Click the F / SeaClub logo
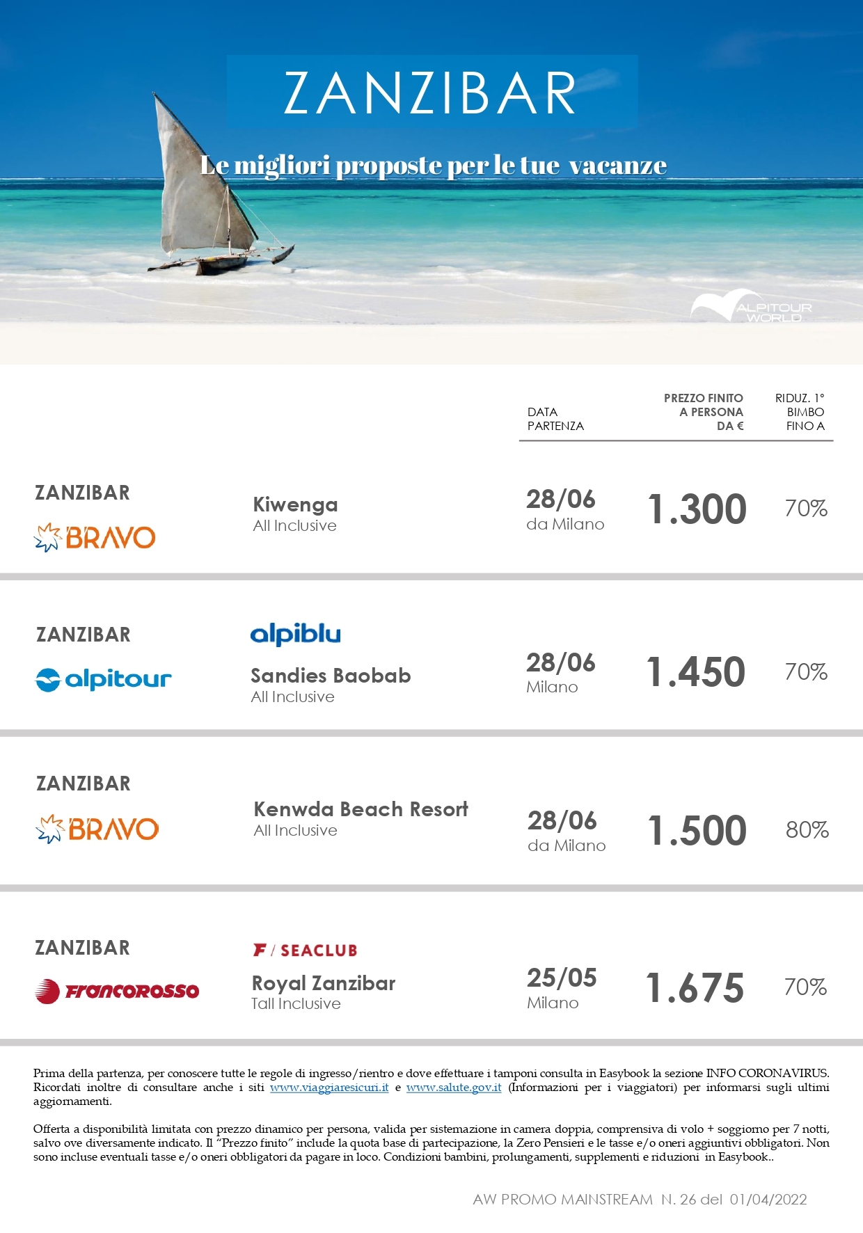 305,950
